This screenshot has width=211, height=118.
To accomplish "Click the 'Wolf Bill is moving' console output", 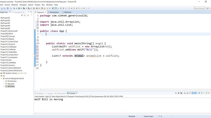I will [48, 99].
